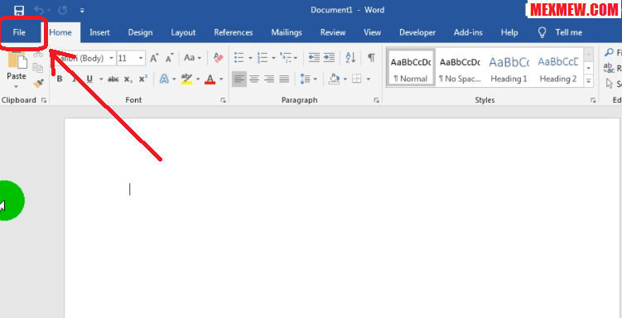Open the Help tab
622x318 pixels.
(x=509, y=32)
